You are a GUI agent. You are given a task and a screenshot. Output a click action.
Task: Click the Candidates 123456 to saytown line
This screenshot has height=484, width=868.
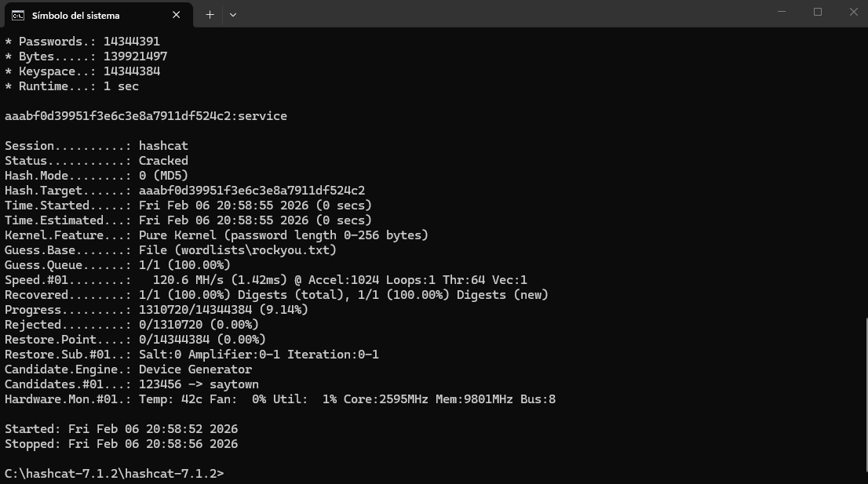[132, 384]
